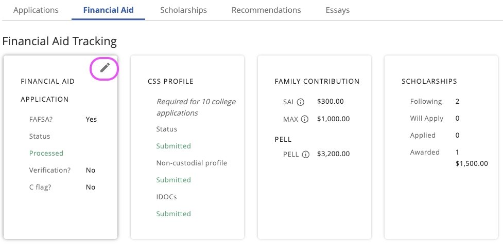
Task: Go to the Recommendations tab
Action: [x=266, y=10]
